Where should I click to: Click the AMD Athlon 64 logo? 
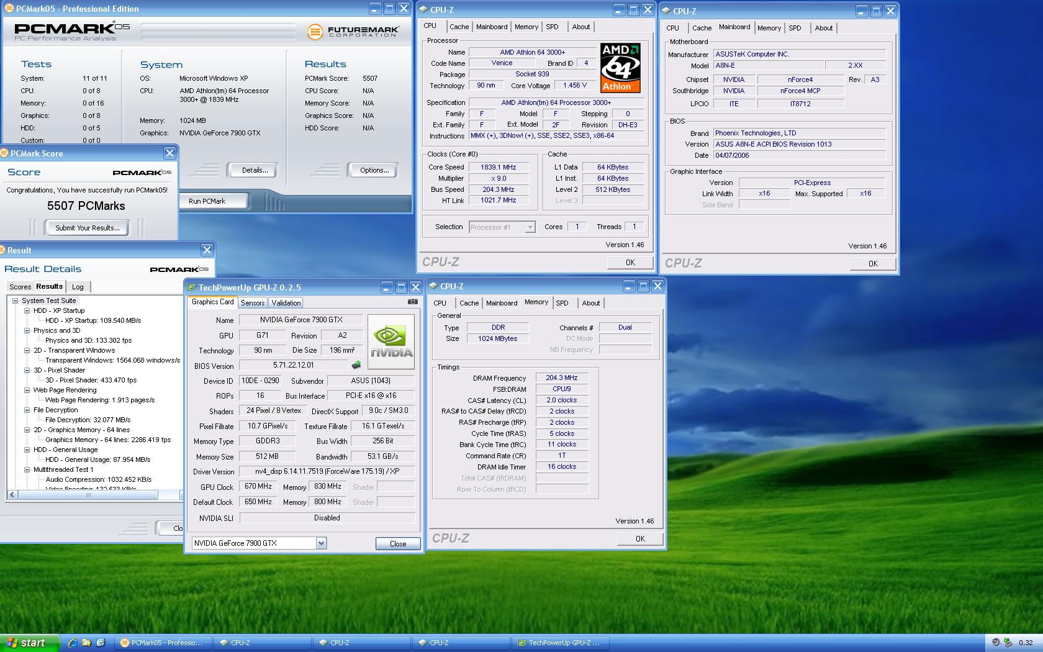pyautogui.click(x=620, y=68)
